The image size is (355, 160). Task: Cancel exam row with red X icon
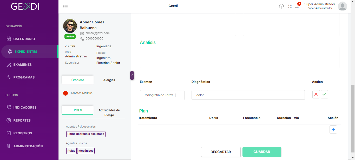[316, 95]
